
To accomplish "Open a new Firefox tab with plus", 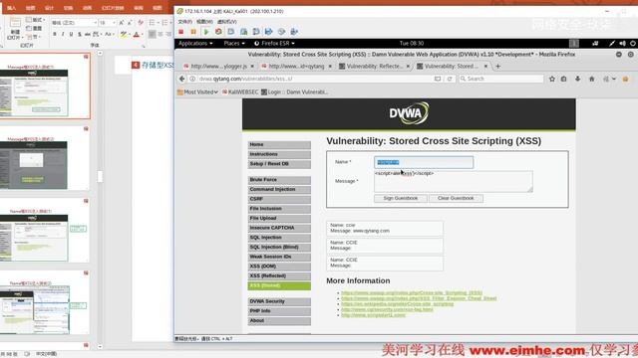I will [x=497, y=66].
